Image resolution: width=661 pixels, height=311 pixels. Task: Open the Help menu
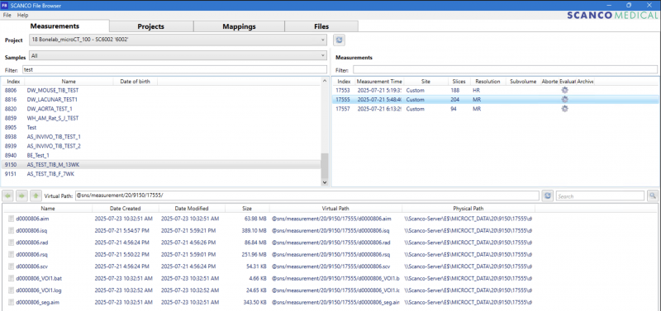coord(23,15)
